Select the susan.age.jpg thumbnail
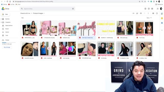 (x=67, y=51)
